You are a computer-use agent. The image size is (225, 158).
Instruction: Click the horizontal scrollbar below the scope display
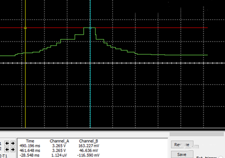(x=197, y=134)
